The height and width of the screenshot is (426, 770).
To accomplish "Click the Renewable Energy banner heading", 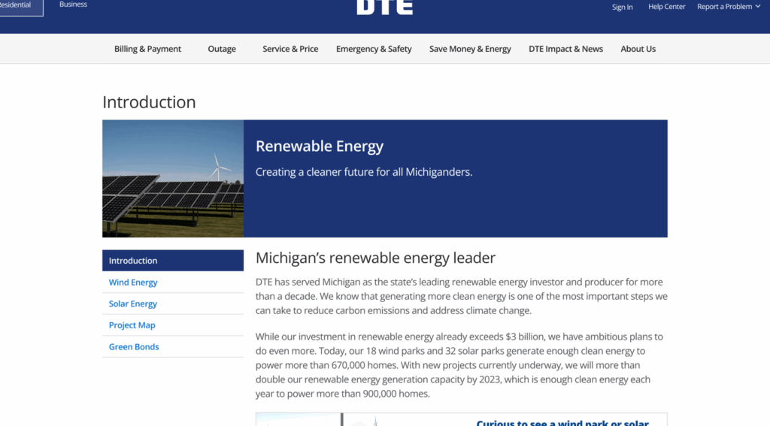I will pyautogui.click(x=320, y=147).
